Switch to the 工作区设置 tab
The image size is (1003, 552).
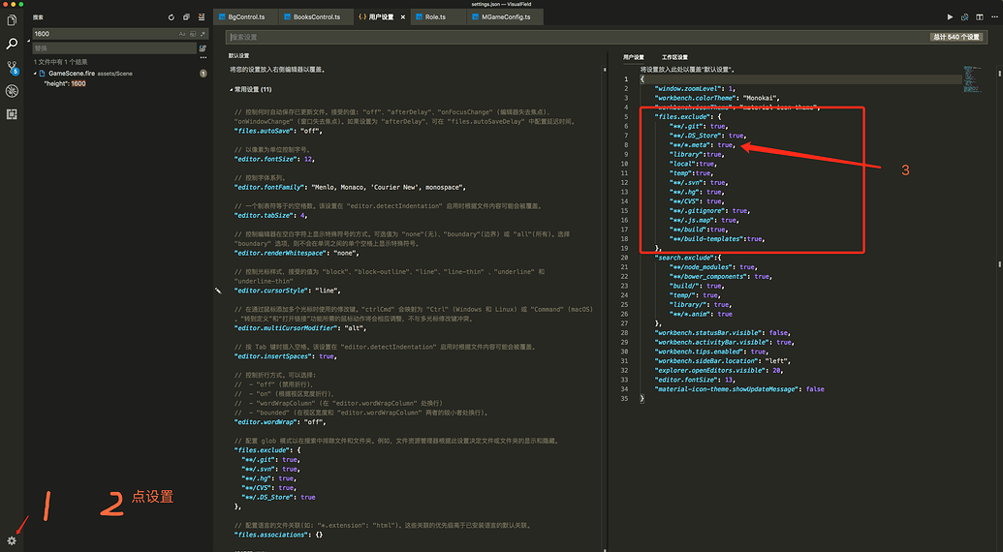pos(674,57)
